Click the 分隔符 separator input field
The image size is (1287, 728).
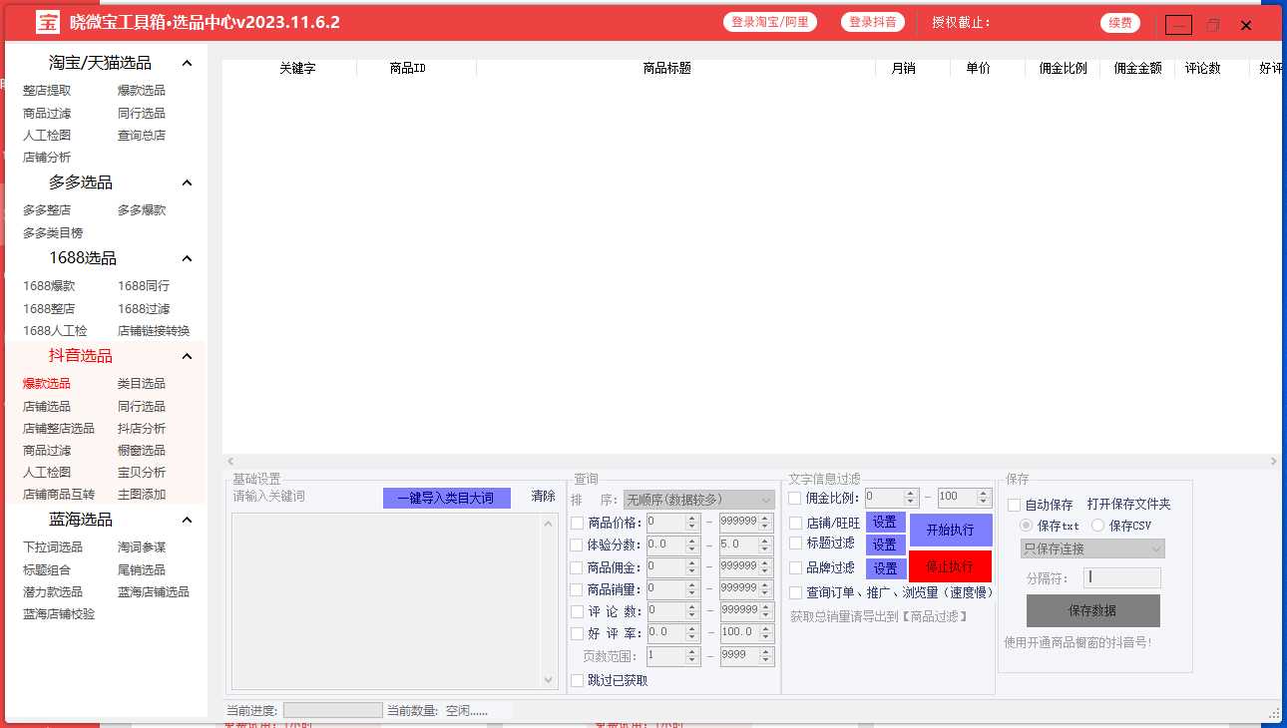click(1122, 577)
